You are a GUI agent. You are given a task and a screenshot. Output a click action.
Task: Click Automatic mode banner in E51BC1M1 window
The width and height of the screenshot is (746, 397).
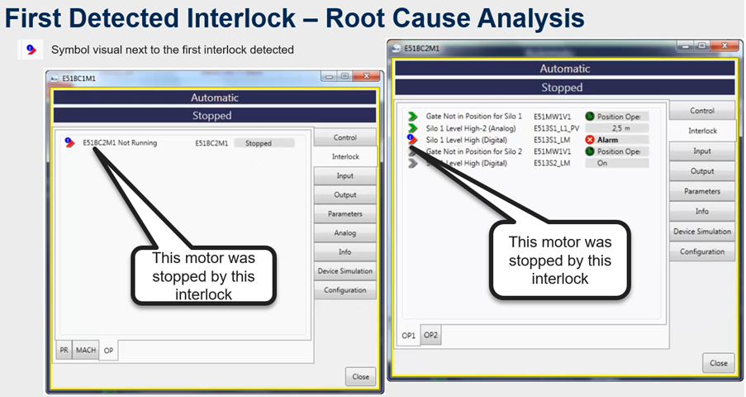coord(215,98)
